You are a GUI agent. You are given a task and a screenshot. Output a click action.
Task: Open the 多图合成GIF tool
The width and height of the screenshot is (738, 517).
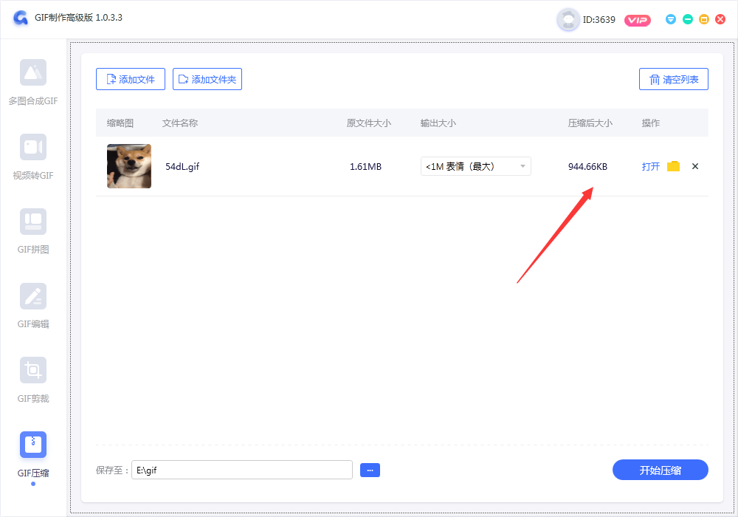click(x=33, y=82)
